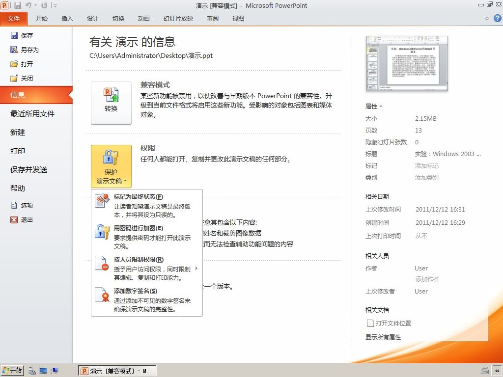This screenshot has height=377, width=503.
Task: Select the 信息 section in sidebar
Action: click(x=36, y=95)
